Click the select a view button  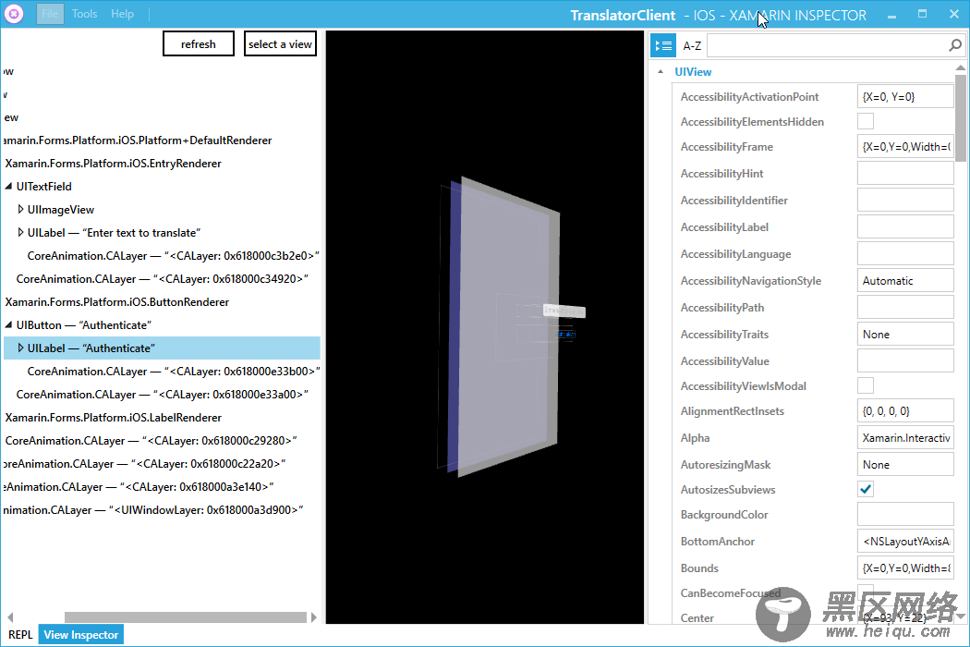tap(280, 44)
